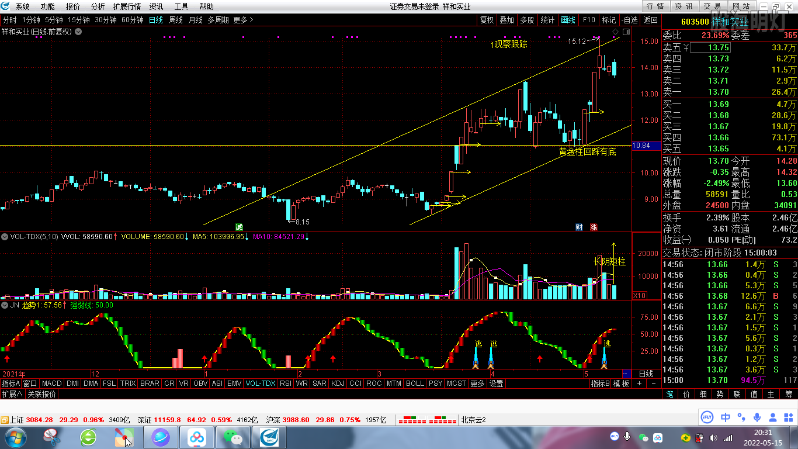Open F10 company info
The height and width of the screenshot is (449, 798).
(588, 20)
